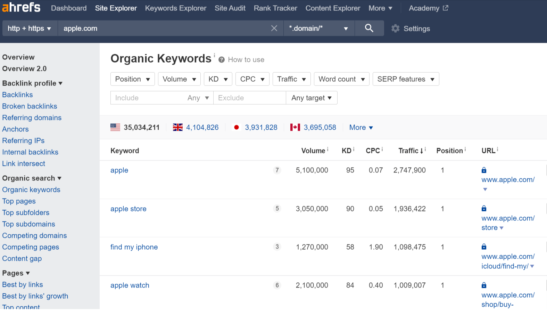The width and height of the screenshot is (547, 331).
Task: Expand URL arrow next to icloud/find-my/
Action: 532,266
